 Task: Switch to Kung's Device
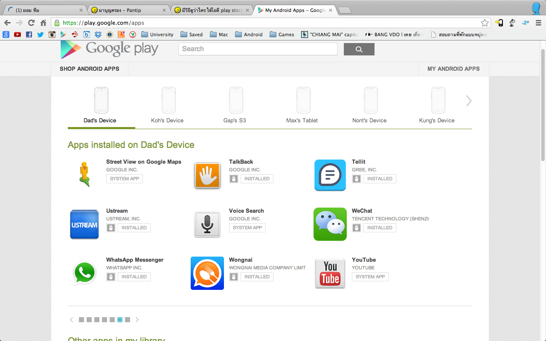tap(437, 106)
